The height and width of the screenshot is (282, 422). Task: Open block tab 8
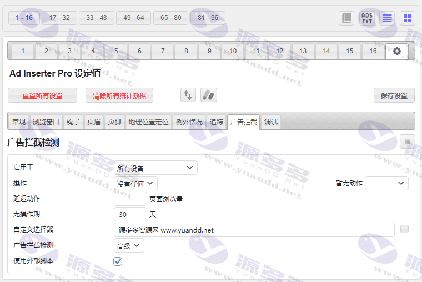click(x=186, y=51)
